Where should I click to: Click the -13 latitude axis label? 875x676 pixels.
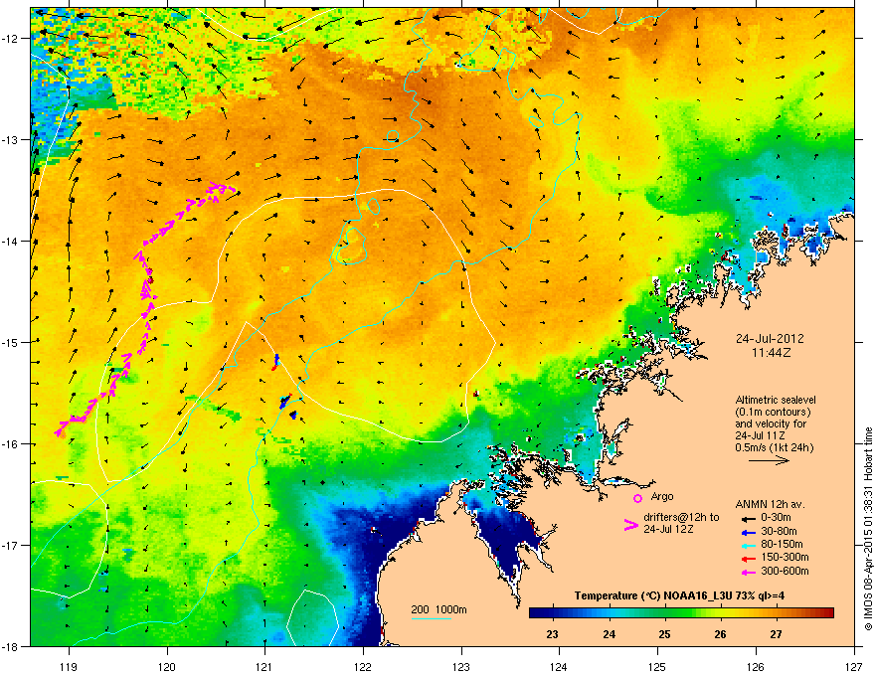click(11, 140)
